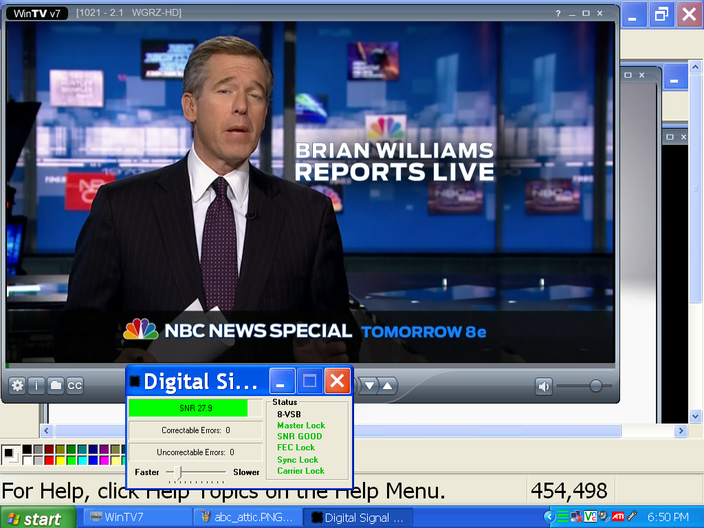Image resolution: width=704 pixels, height=528 pixels.
Task: Toggle closed captions CC button
Action: pos(74,385)
